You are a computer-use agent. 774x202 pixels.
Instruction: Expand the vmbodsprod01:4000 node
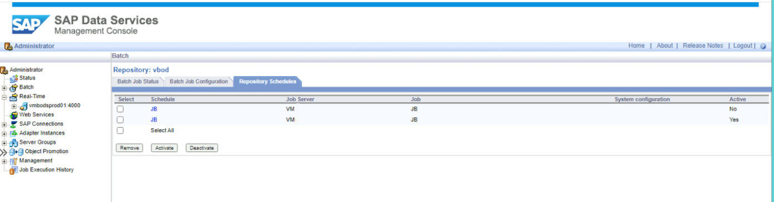point(14,106)
